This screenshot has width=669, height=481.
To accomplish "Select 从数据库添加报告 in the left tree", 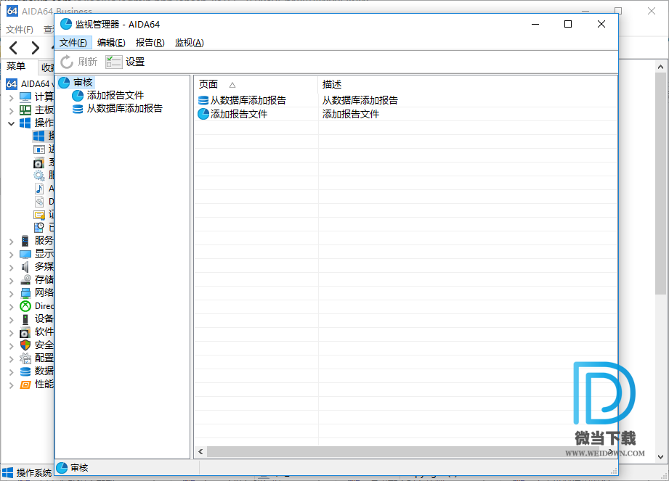I will (x=125, y=109).
